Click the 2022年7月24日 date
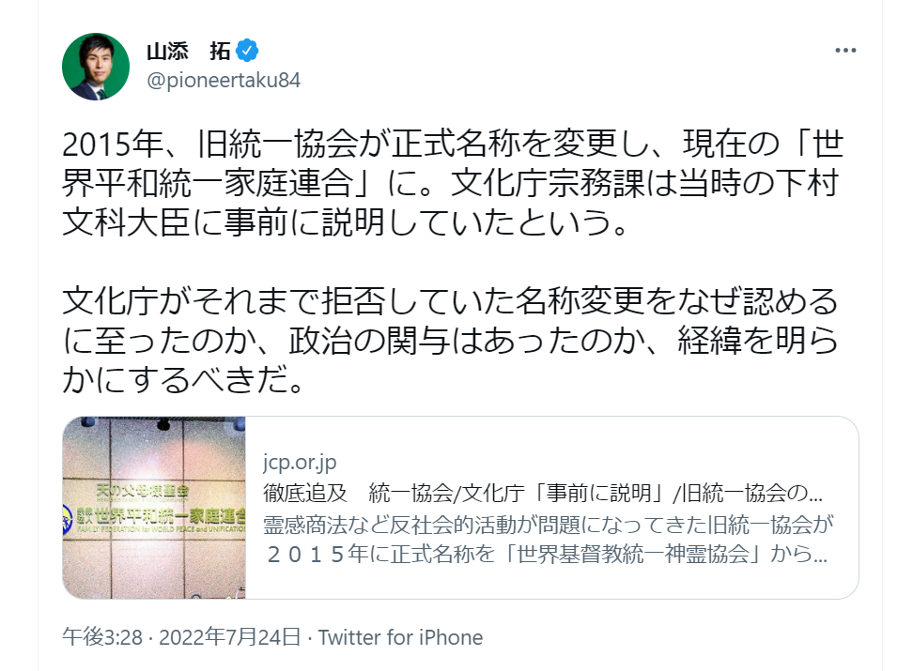Image resolution: width=913 pixels, height=671 pixels. [229, 638]
